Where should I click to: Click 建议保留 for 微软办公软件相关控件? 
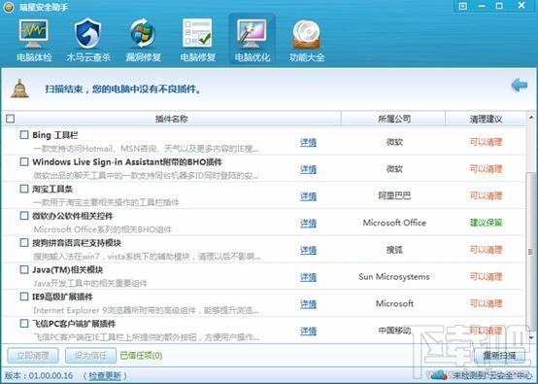486,223
